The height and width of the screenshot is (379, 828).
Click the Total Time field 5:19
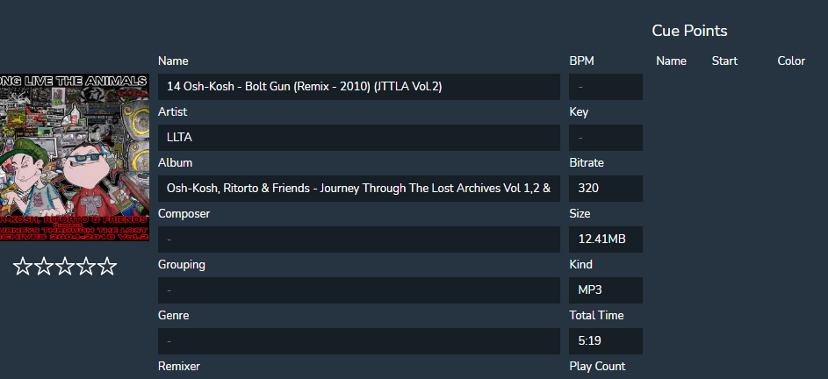[x=606, y=341]
